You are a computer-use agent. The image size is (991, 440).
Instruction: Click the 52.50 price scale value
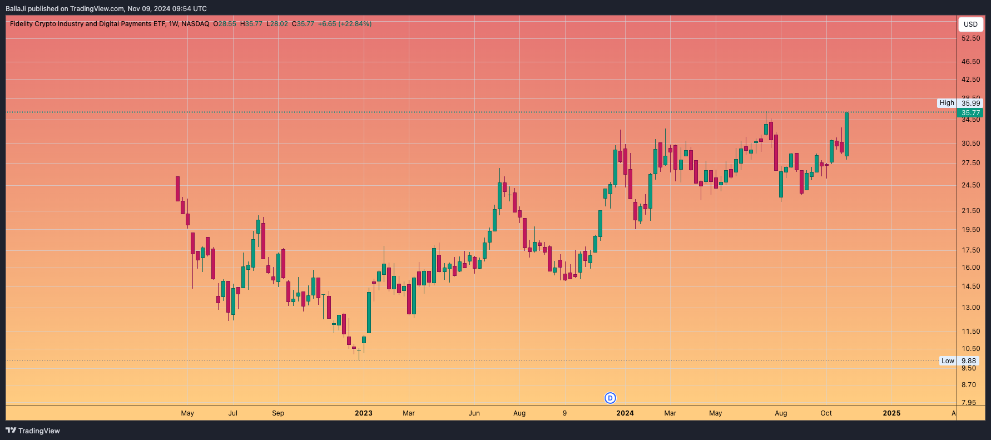[971, 38]
